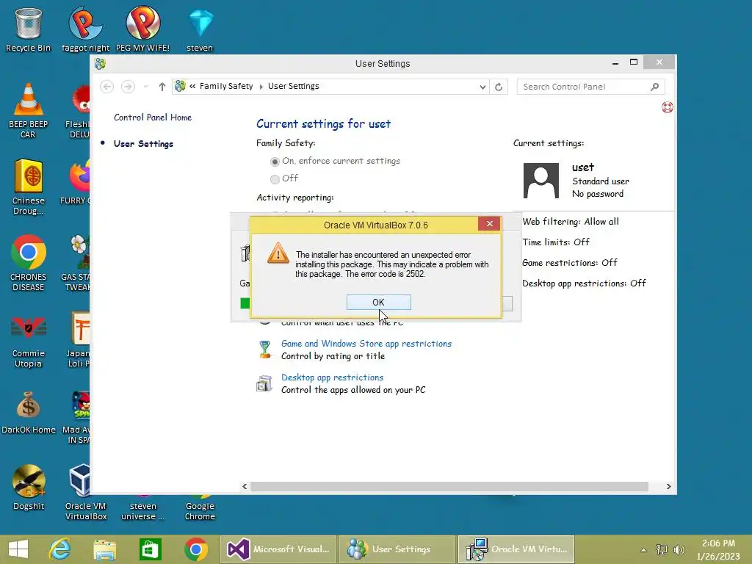Refresh the User Settings page
The image size is (752, 564).
point(499,87)
